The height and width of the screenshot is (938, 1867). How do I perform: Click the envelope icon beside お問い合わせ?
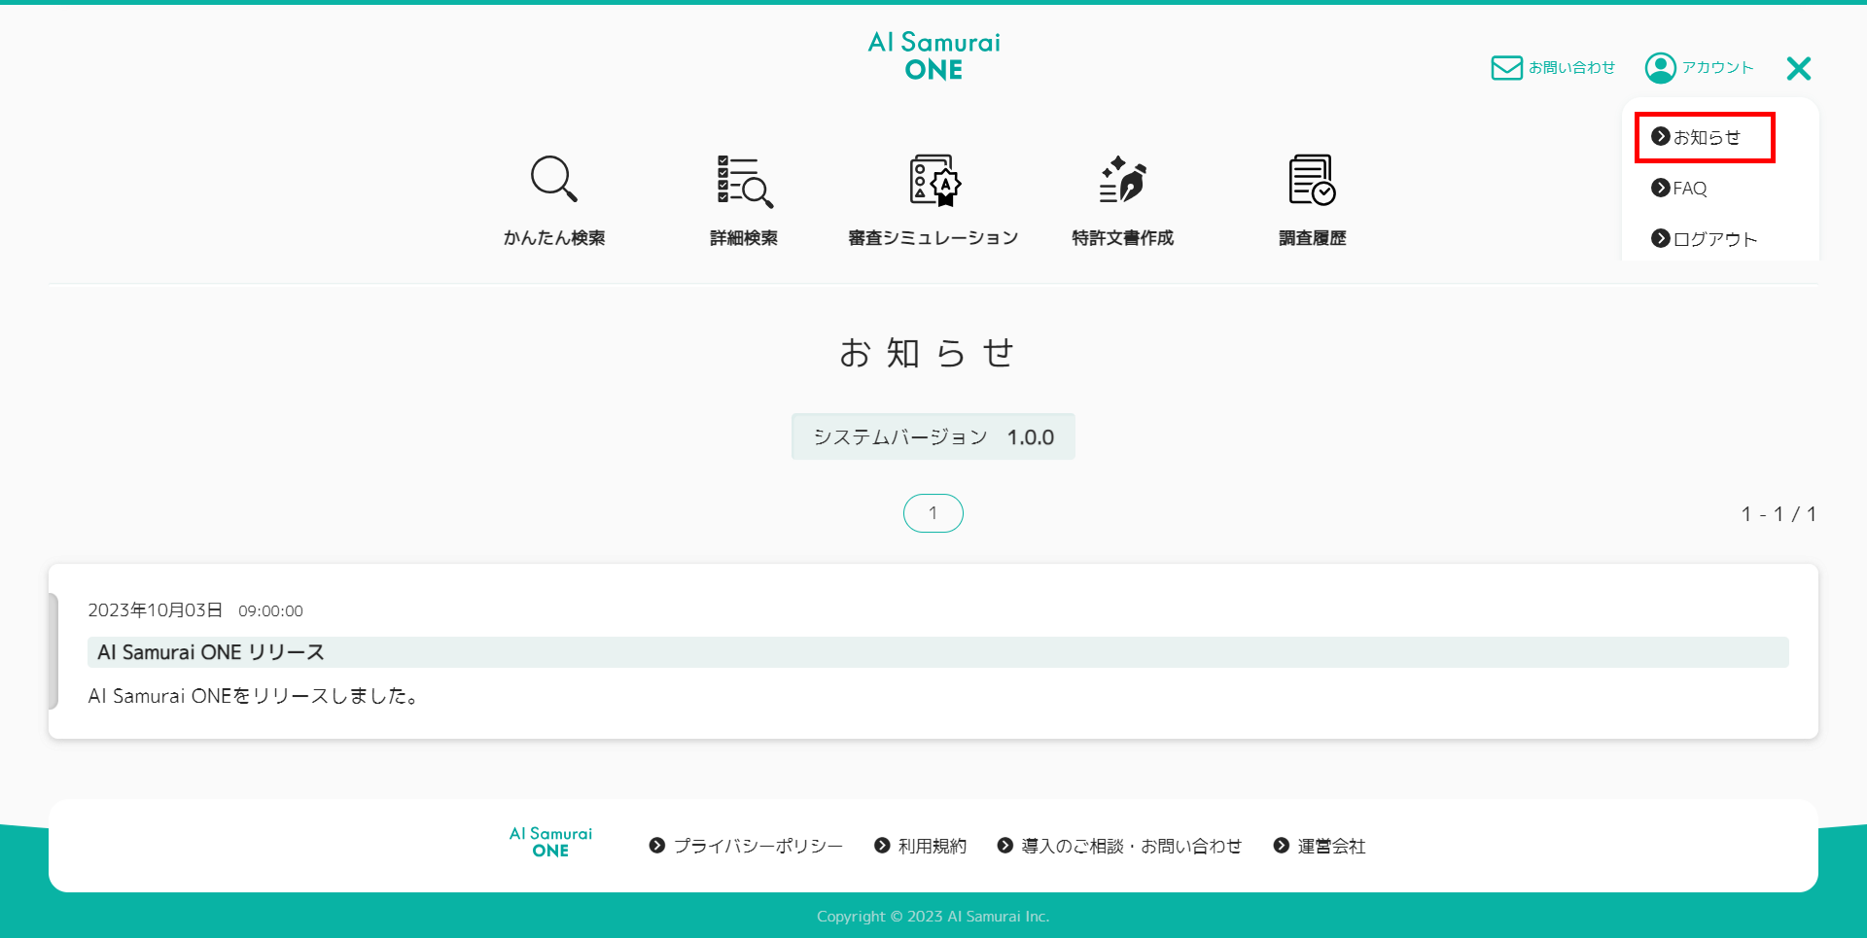[x=1505, y=67]
